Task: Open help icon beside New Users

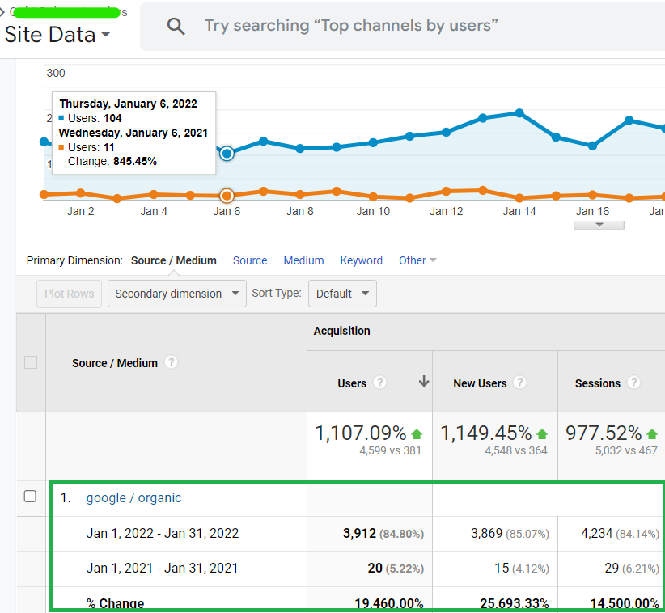Action: click(x=519, y=383)
